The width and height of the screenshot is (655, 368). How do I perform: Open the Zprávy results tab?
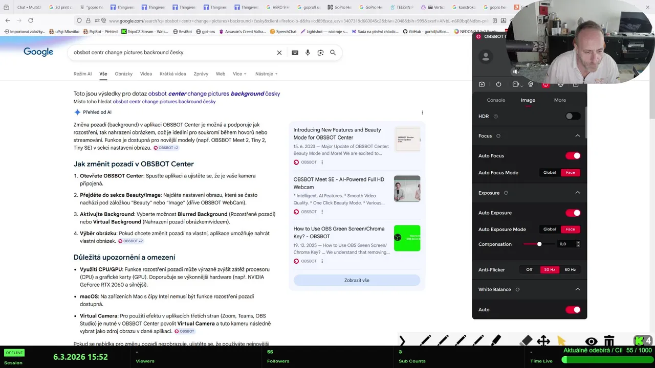pos(201,74)
